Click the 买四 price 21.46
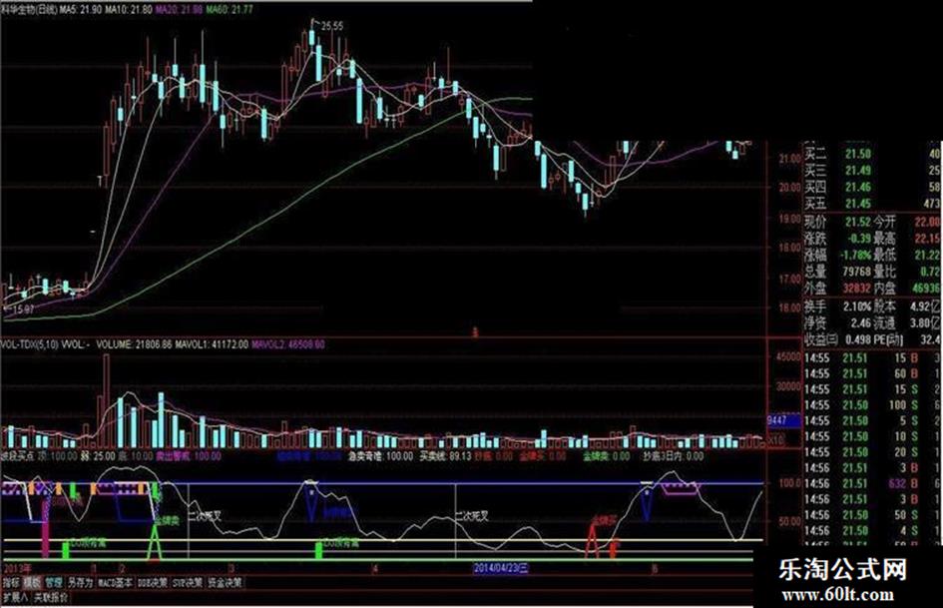This screenshot has height=608, width=943. click(x=857, y=188)
